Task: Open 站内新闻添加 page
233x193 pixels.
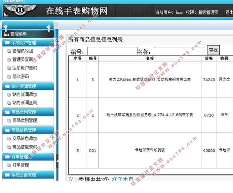Action: (25, 94)
